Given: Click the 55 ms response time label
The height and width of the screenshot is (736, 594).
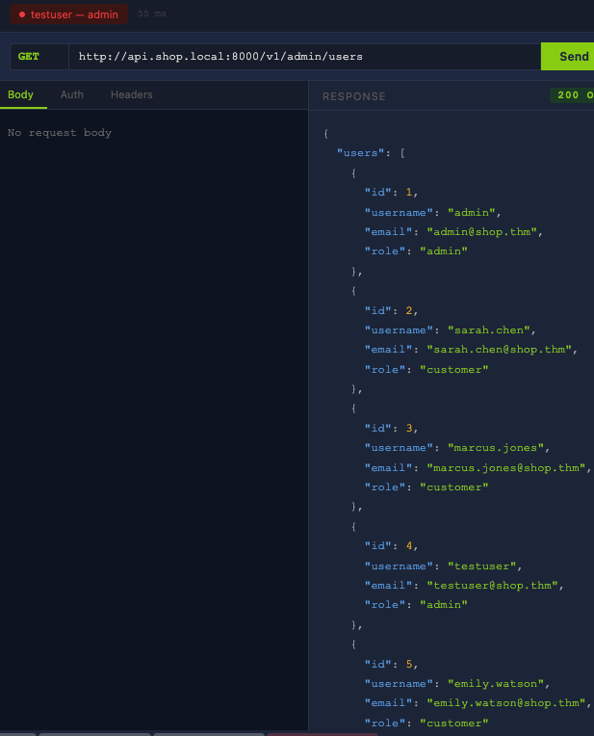Looking at the screenshot, I should tap(152, 13).
